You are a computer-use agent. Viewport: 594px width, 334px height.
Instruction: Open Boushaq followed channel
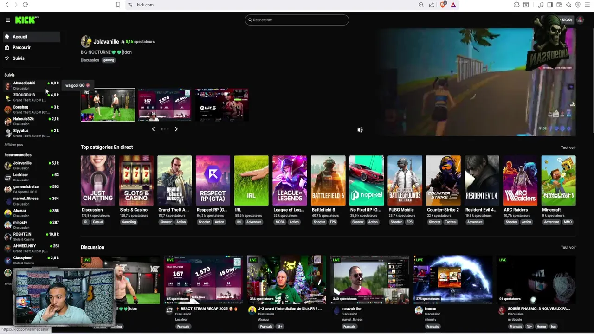tap(32, 109)
